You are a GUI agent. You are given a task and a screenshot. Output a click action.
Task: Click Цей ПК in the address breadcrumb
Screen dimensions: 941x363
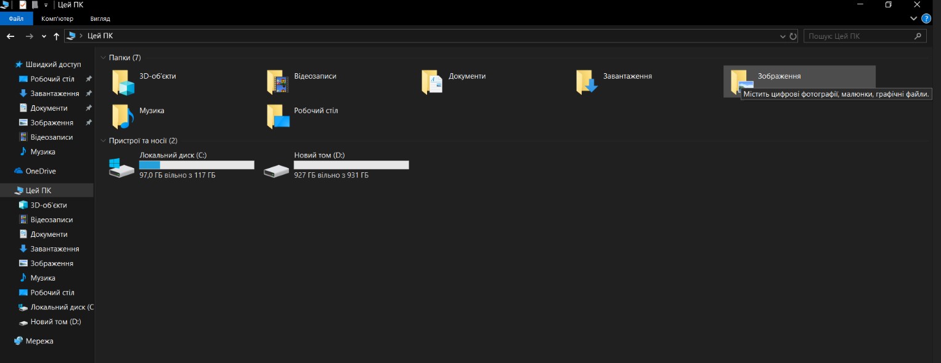(x=100, y=36)
